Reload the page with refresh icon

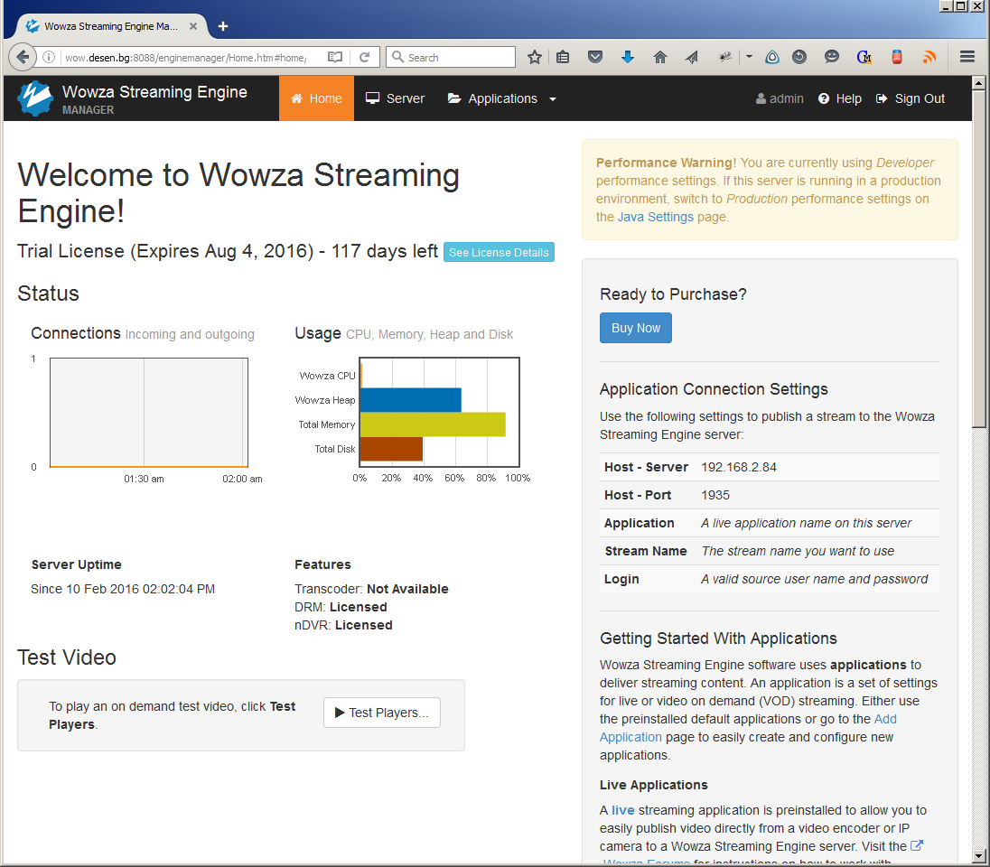coord(364,57)
